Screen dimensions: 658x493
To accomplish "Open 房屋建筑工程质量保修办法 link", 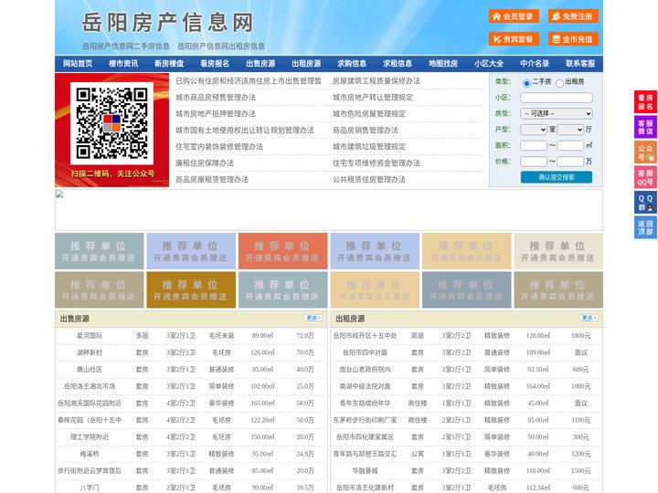I will (376, 81).
